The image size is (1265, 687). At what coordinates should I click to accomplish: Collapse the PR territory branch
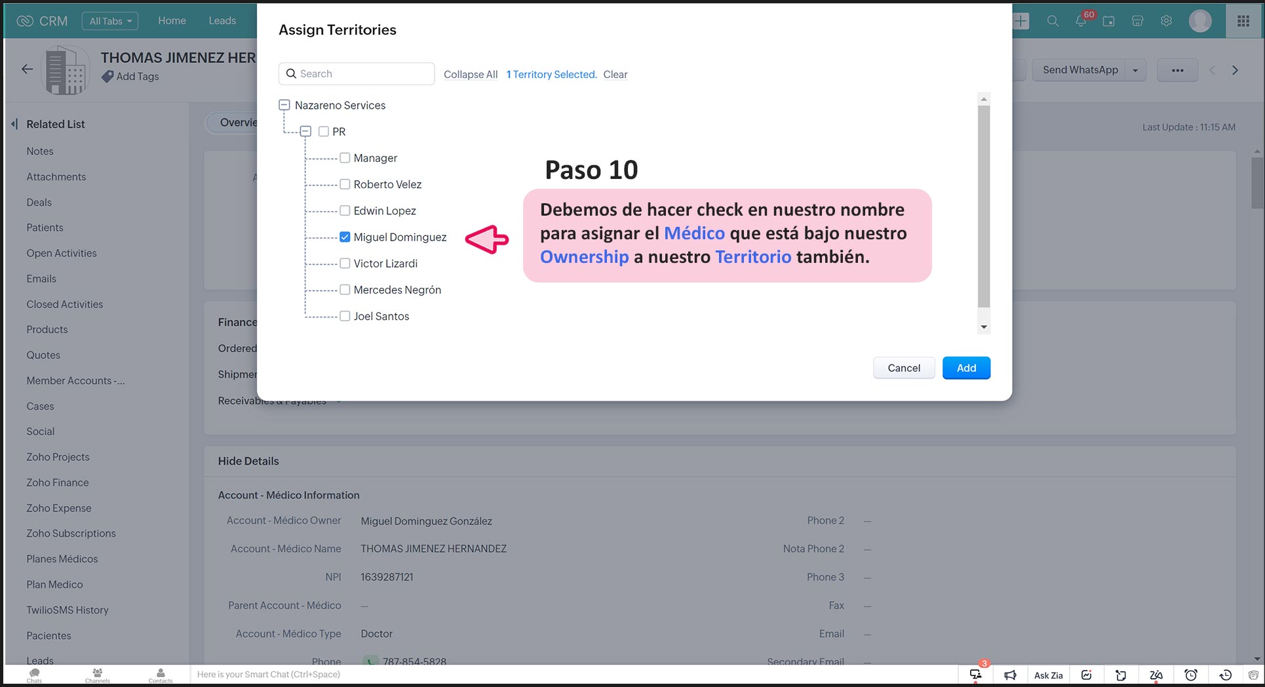[x=305, y=131]
